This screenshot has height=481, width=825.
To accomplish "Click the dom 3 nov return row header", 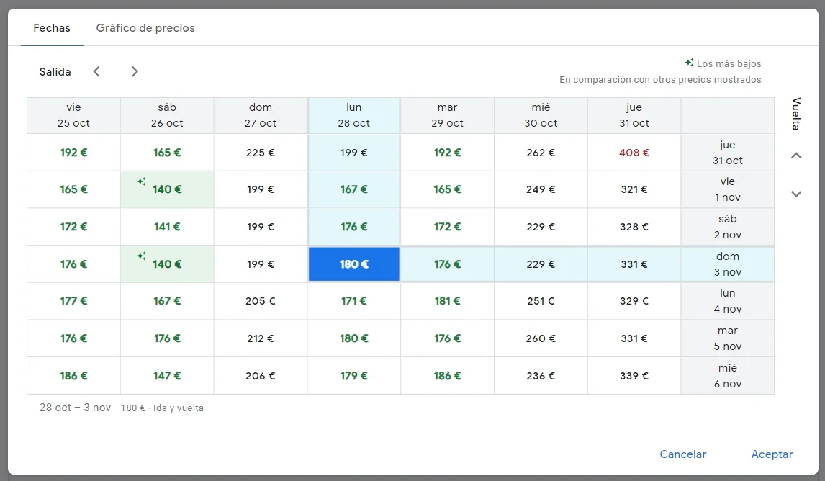I will (x=727, y=264).
